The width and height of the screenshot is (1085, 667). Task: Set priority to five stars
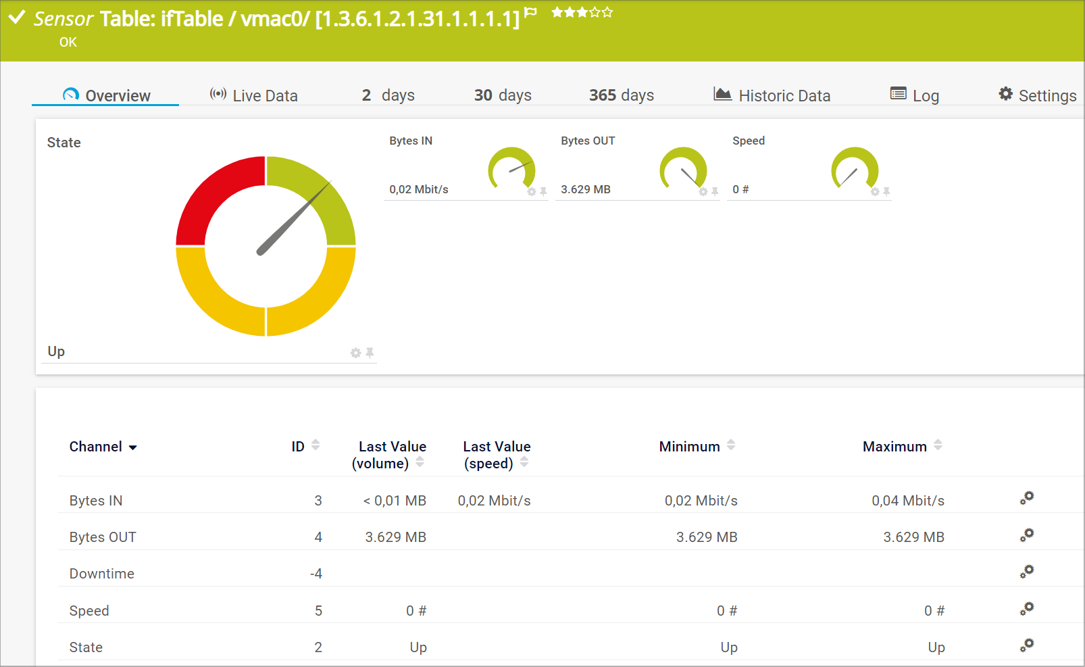607,12
